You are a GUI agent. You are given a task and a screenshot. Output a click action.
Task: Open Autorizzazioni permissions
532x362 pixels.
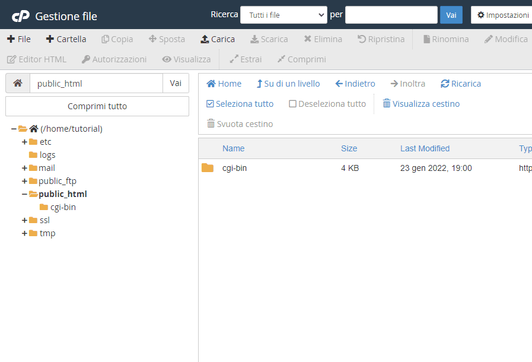(114, 59)
